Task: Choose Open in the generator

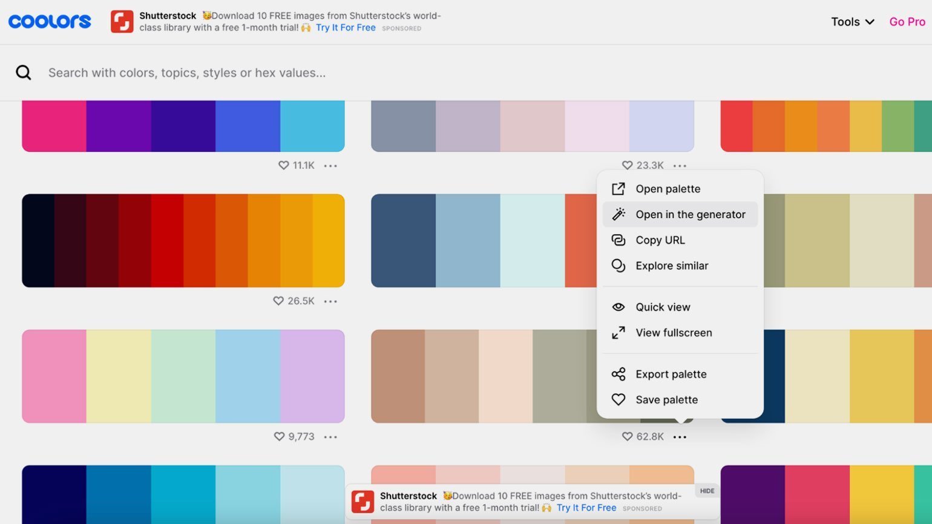Action: 680,214
